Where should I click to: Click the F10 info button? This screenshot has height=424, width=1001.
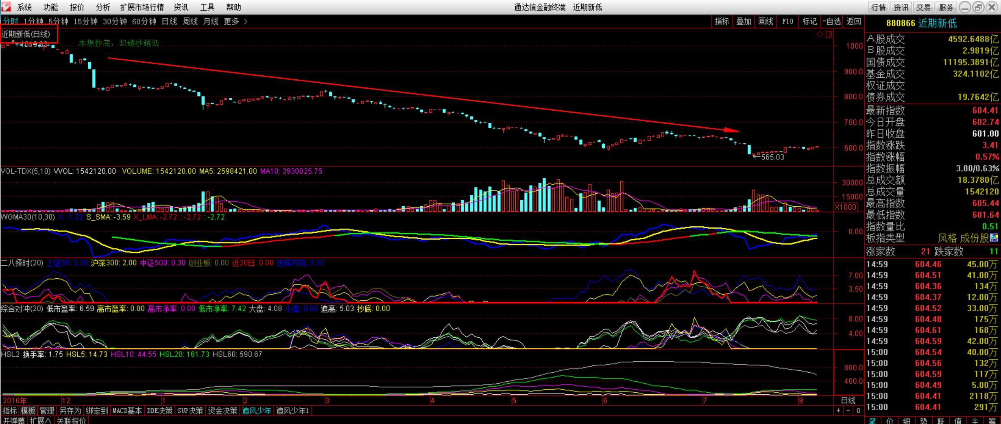pyautogui.click(x=788, y=22)
